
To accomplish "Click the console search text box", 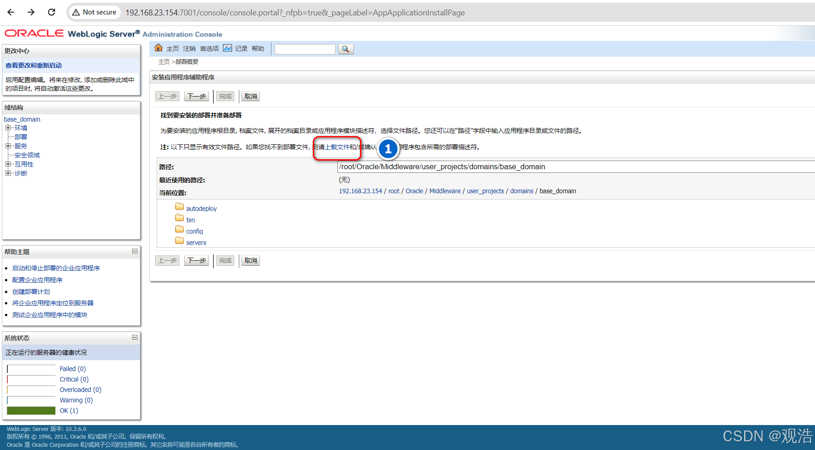I will pyautogui.click(x=305, y=49).
